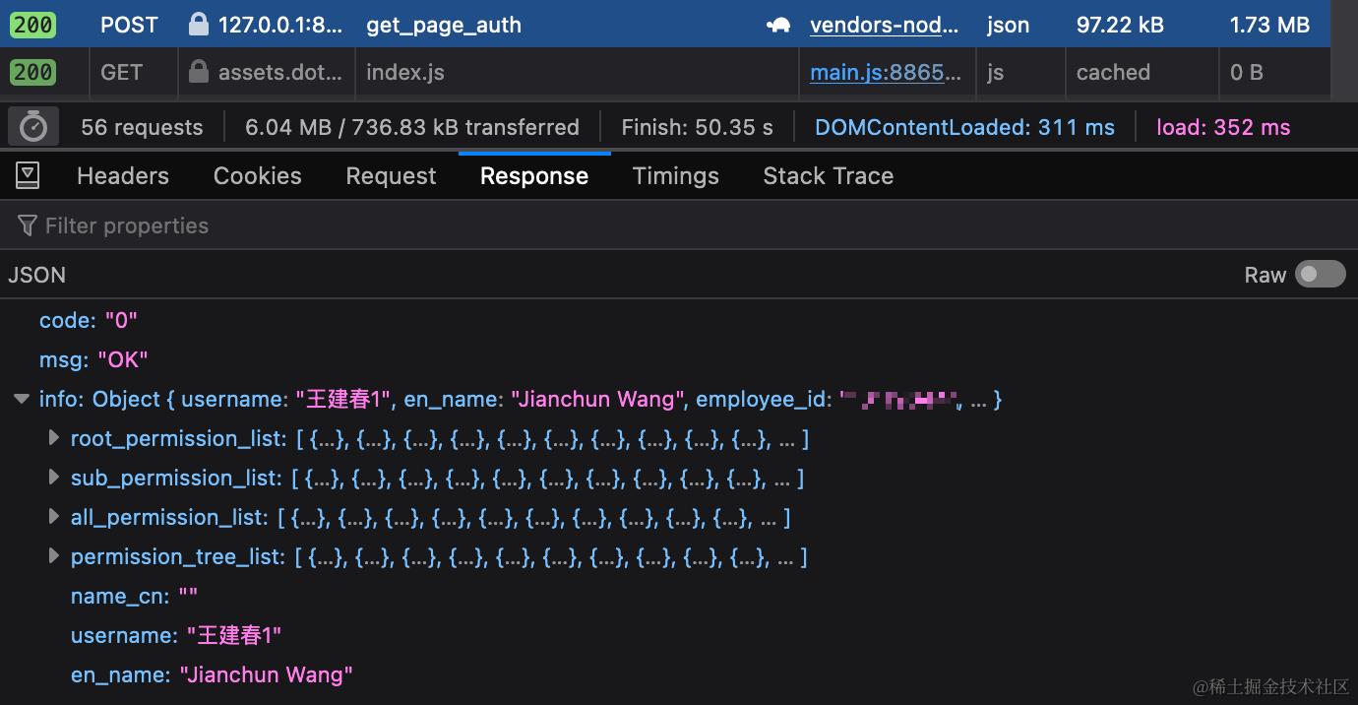Image resolution: width=1358 pixels, height=705 pixels.
Task: Expand all_permission_list
Action: [53, 517]
